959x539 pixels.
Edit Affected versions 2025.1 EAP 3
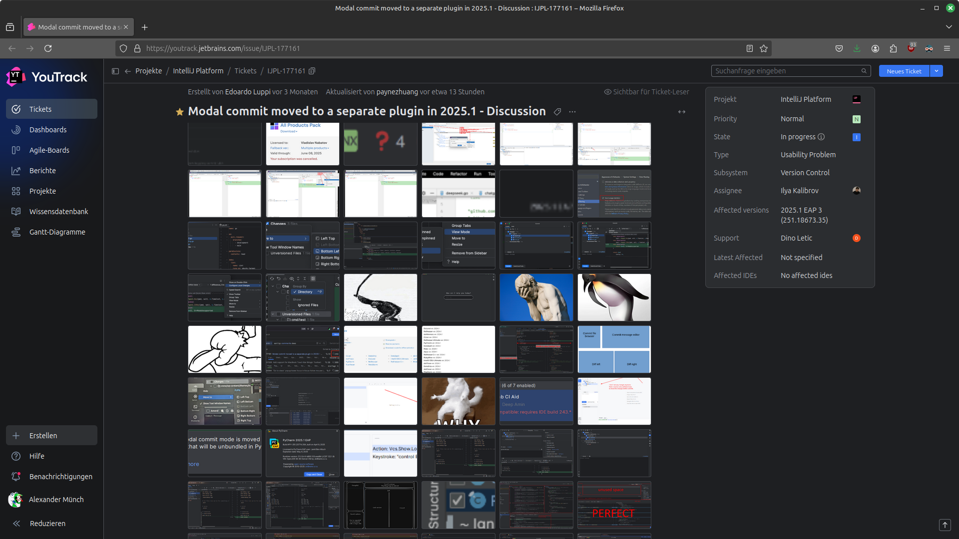804,215
